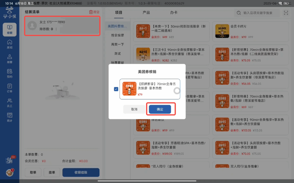Image resolution: width=294 pixels, height=183 pixels.
Task: Click the 合计金额 ¥0.00 value
Action: (84, 161)
